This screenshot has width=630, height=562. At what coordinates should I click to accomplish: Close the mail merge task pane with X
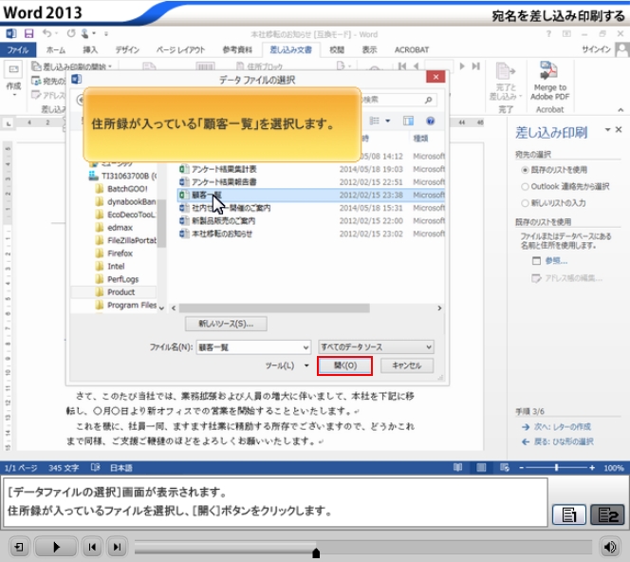point(619,129)
